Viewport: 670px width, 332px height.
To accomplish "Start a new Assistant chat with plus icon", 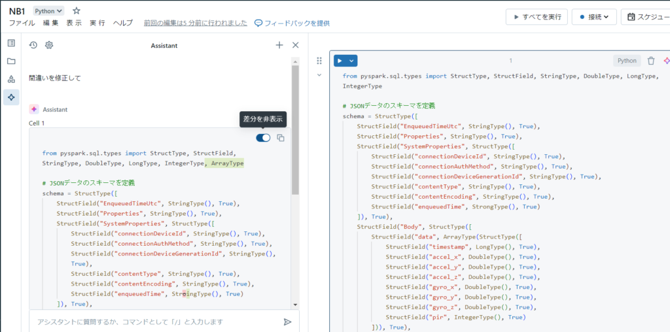I will pos(279,45).
